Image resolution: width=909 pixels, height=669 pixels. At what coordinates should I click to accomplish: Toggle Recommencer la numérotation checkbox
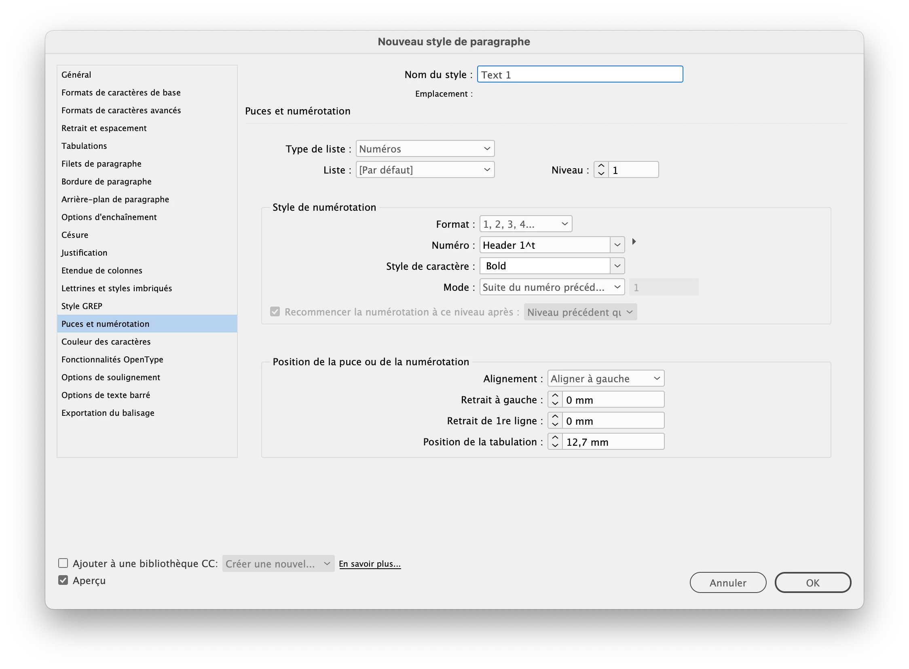(275, 312)
